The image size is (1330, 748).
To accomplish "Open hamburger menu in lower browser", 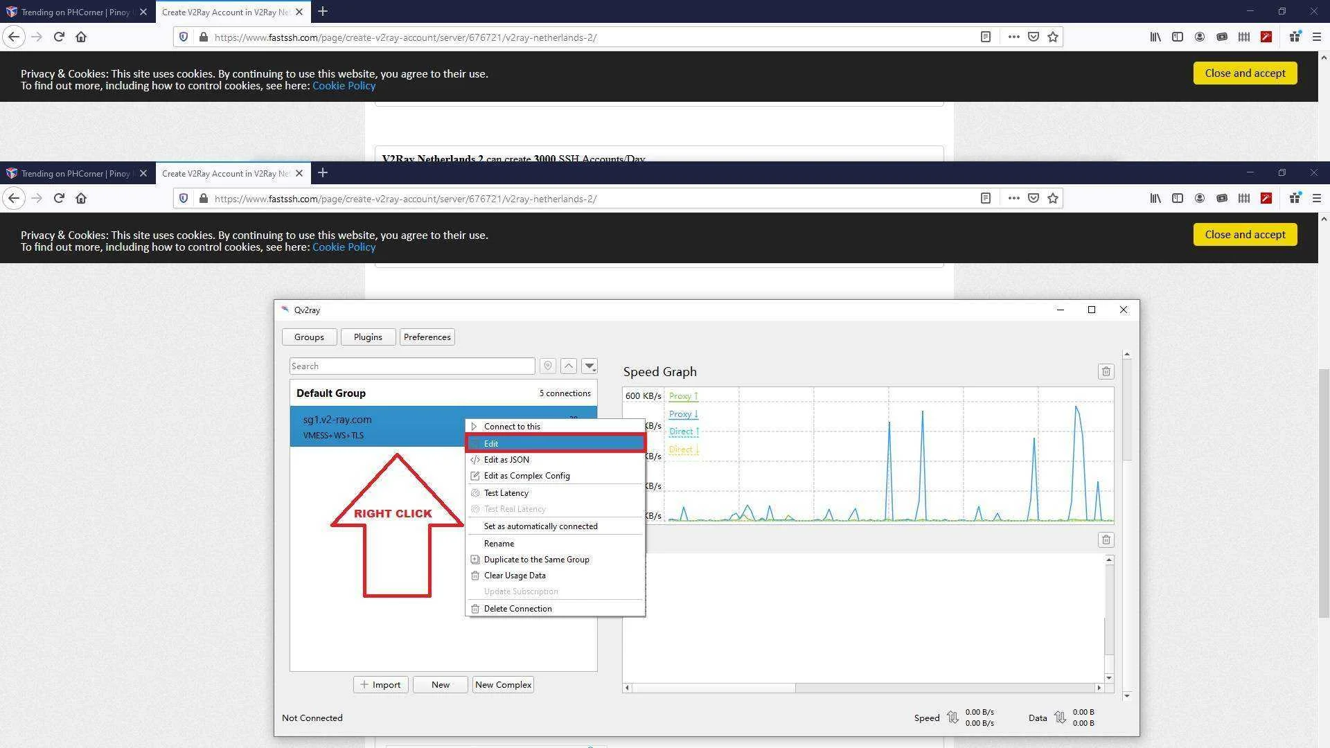I will [x=1317, y=199].
